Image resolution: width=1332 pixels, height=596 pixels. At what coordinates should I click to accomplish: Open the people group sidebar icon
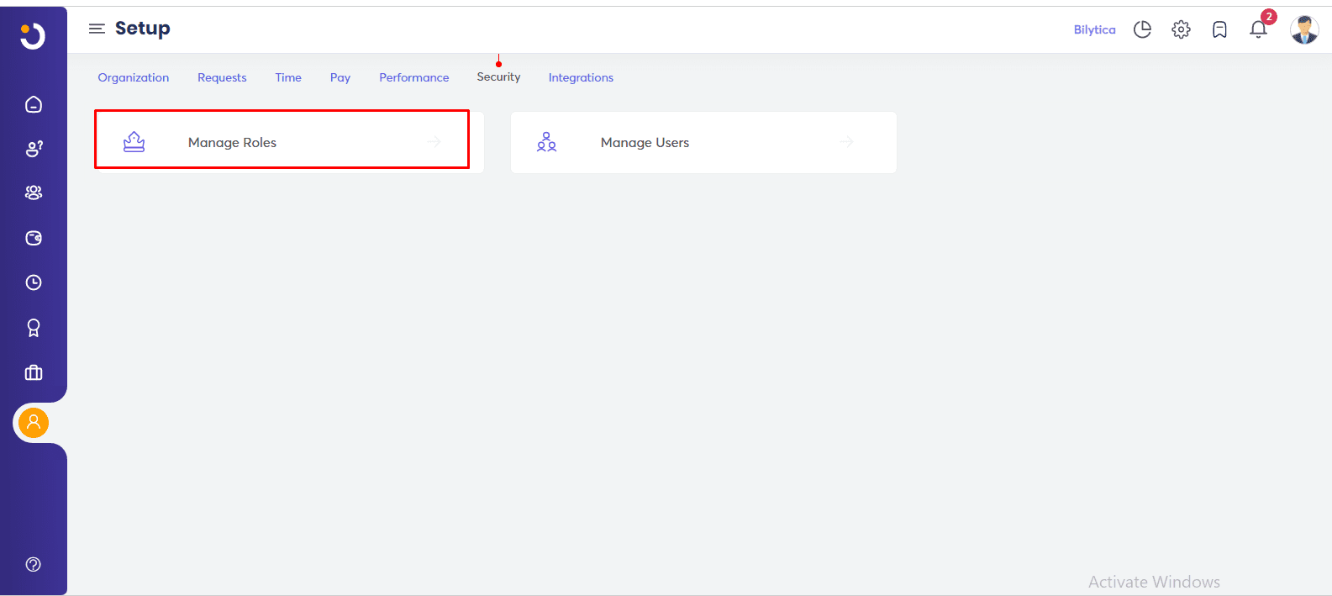(34, 193)
